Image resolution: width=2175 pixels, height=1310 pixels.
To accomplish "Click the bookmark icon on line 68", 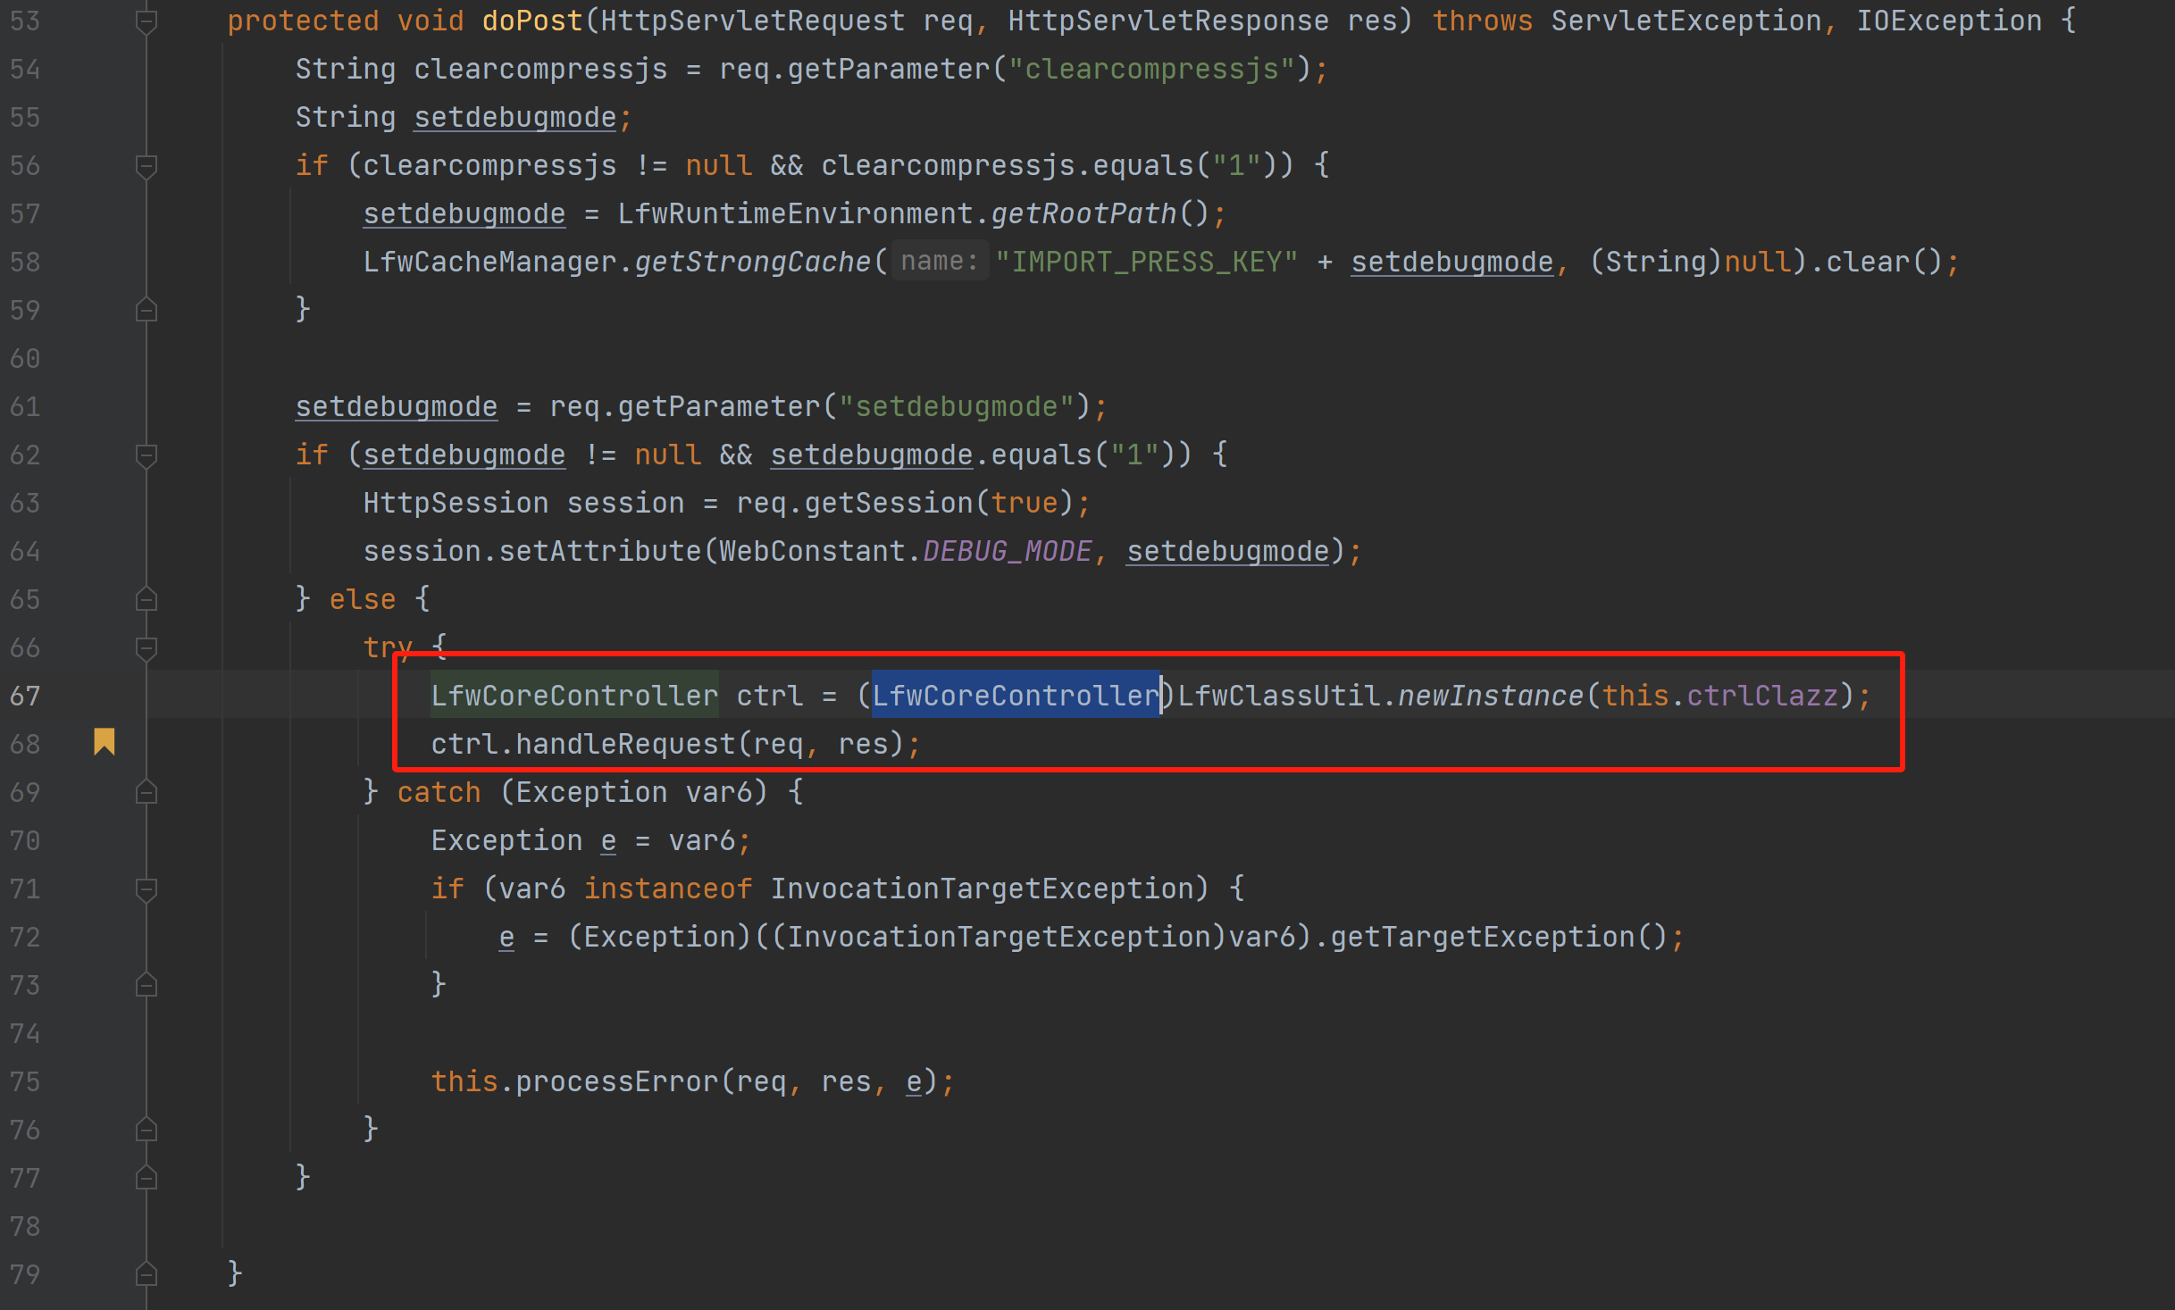I will [105, 741].
